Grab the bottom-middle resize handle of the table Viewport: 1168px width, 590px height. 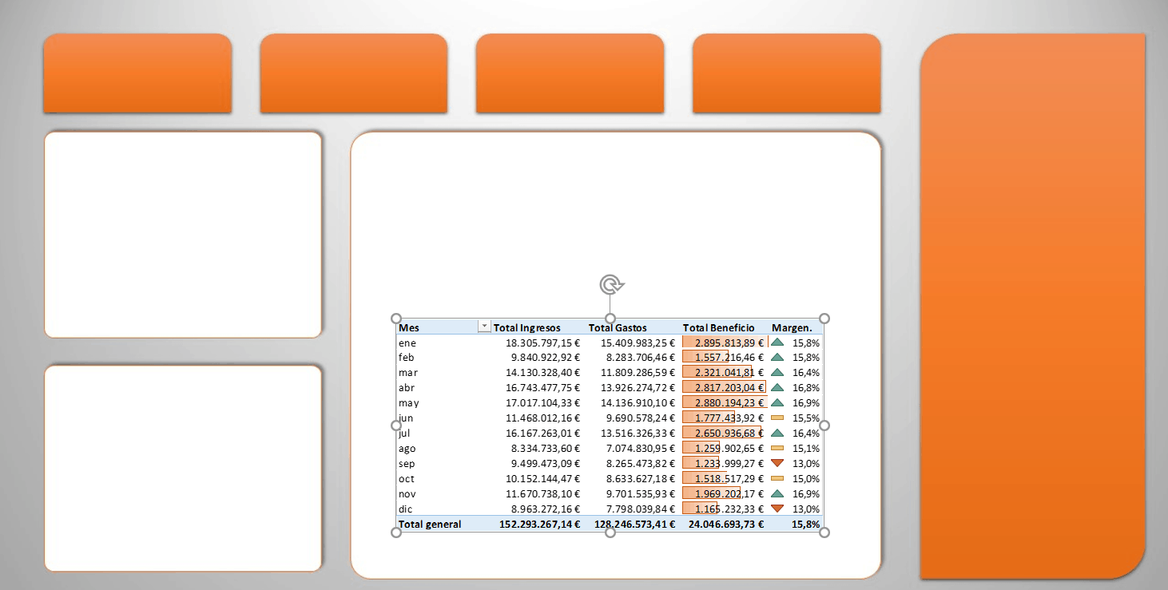click(x=610, y=533)
